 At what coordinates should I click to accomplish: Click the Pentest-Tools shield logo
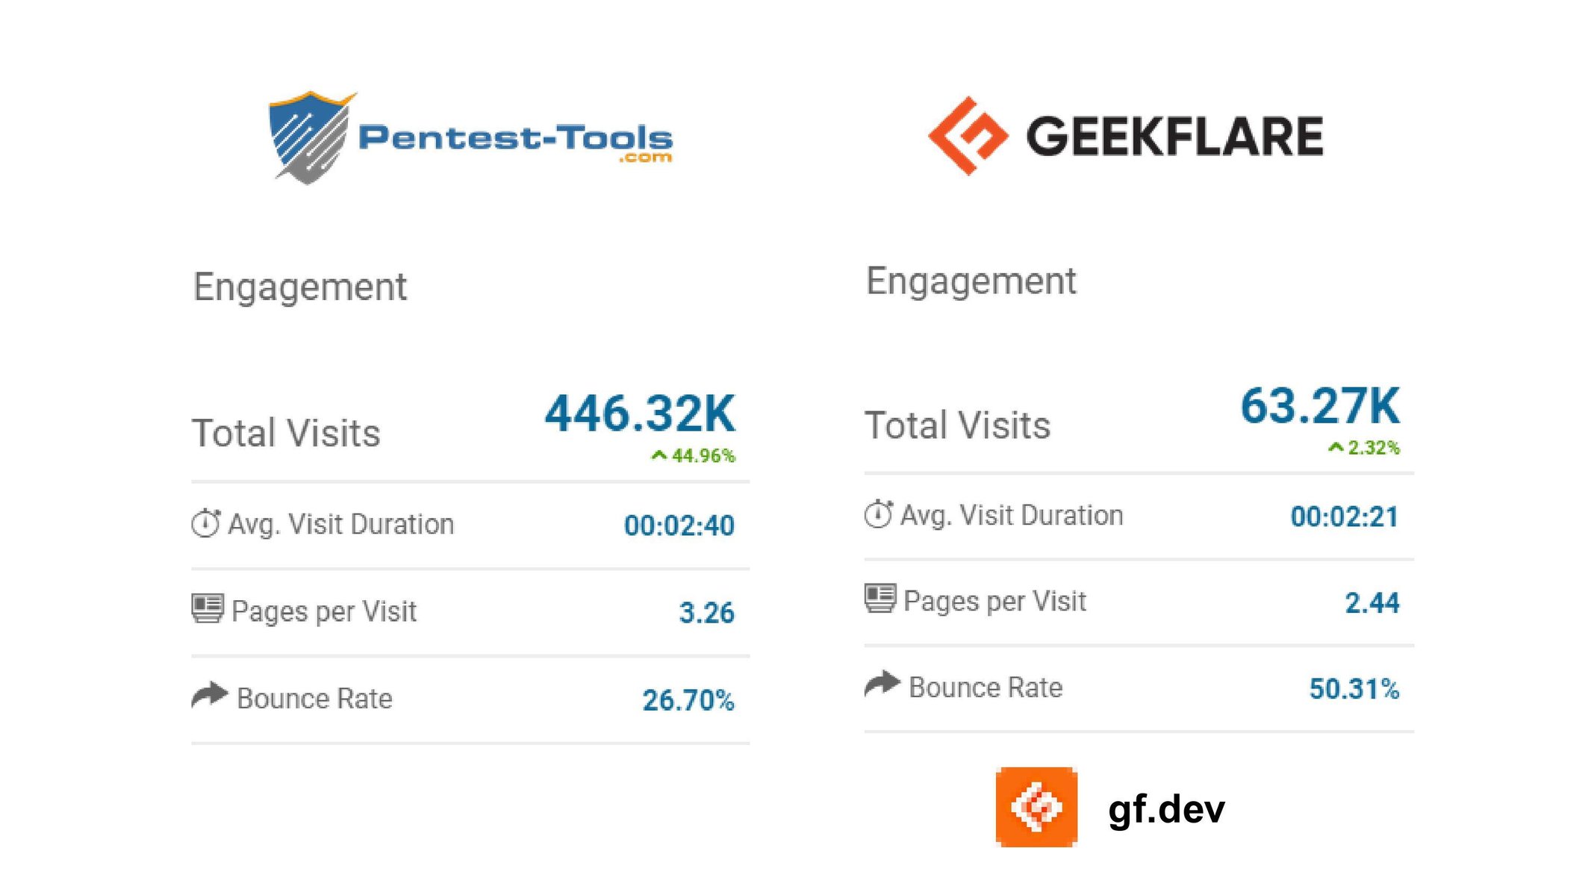(311, 138)
